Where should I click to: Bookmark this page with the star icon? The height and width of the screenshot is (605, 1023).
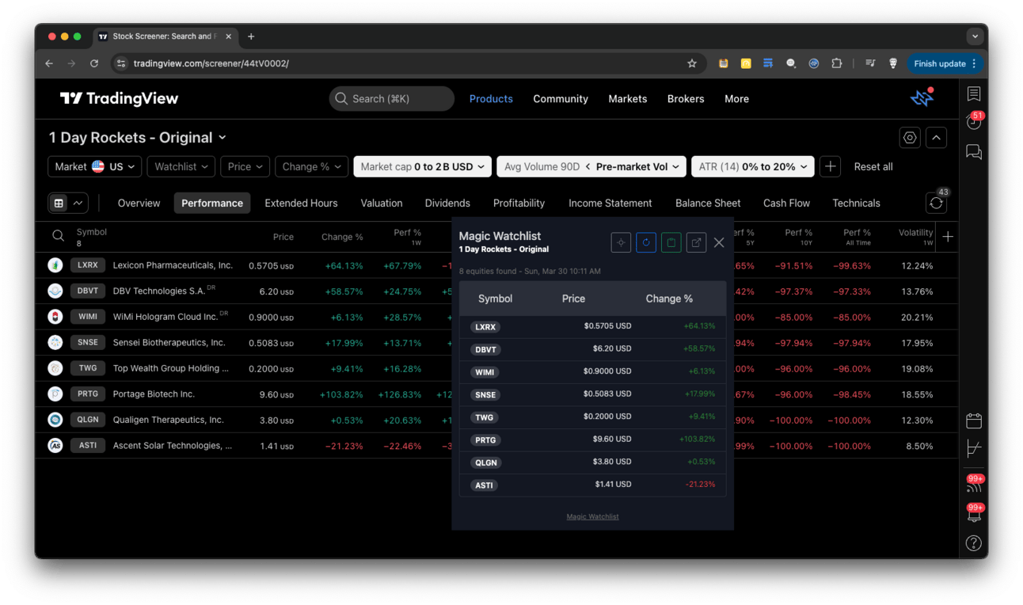pyautogui.click(x=691, y=63)
